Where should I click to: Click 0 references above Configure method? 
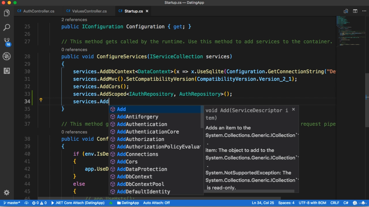coord(74,132)
